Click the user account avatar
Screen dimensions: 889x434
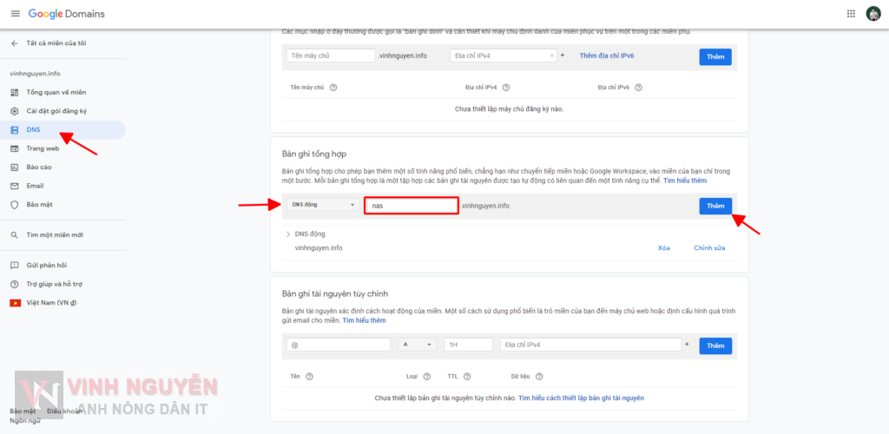coord(873,14)
